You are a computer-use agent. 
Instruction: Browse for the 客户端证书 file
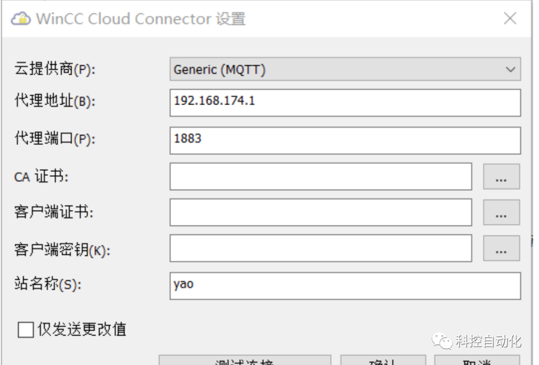(501, 212)
